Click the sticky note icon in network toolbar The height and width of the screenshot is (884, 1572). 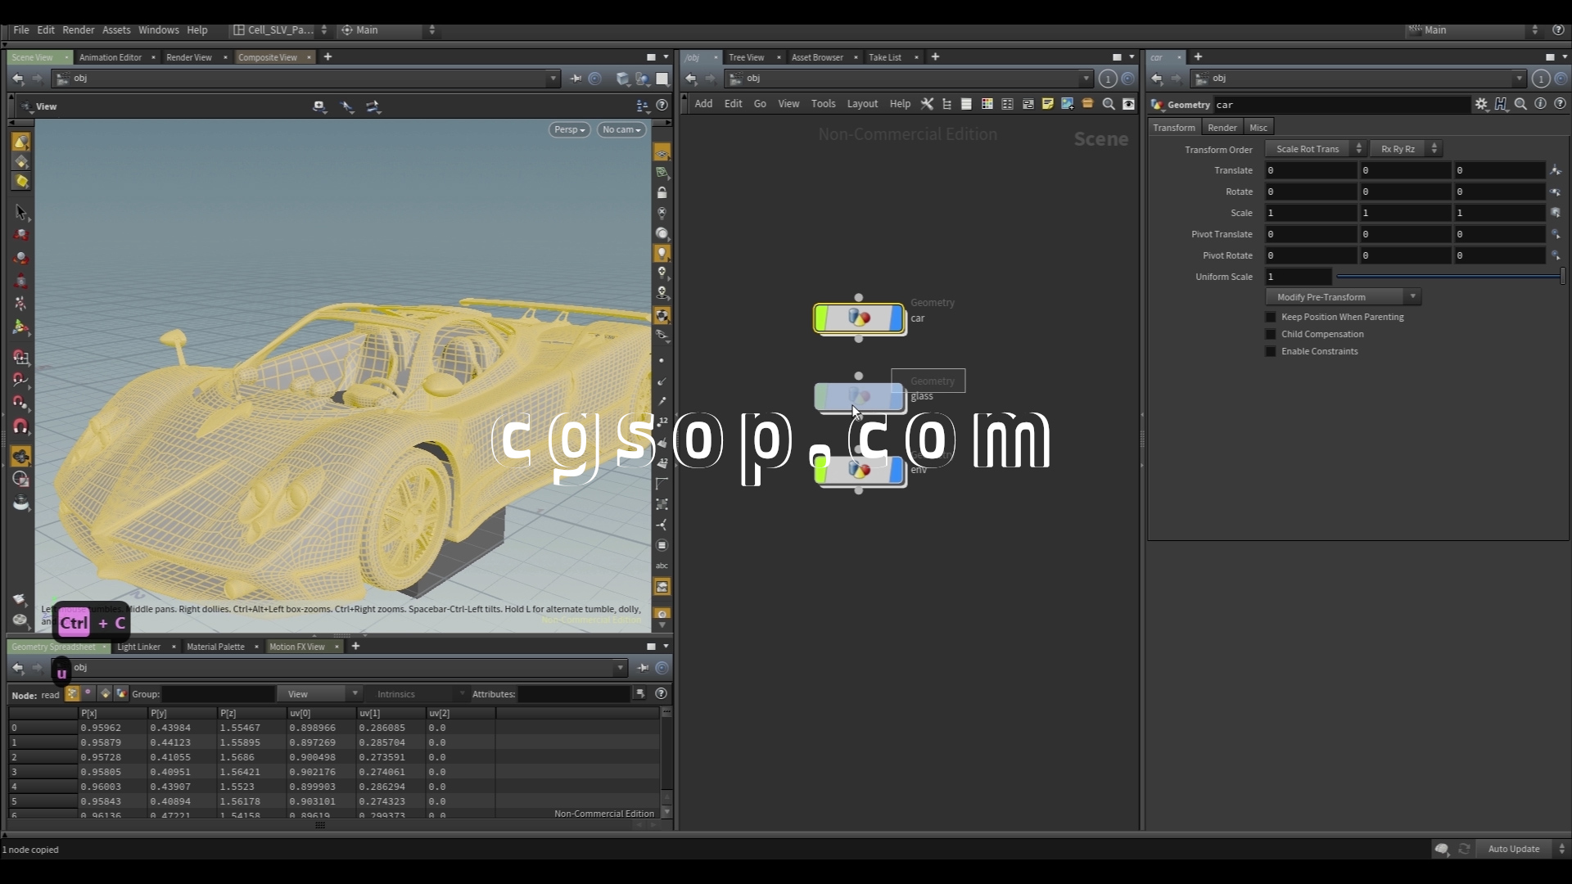tap(1047, 104)
